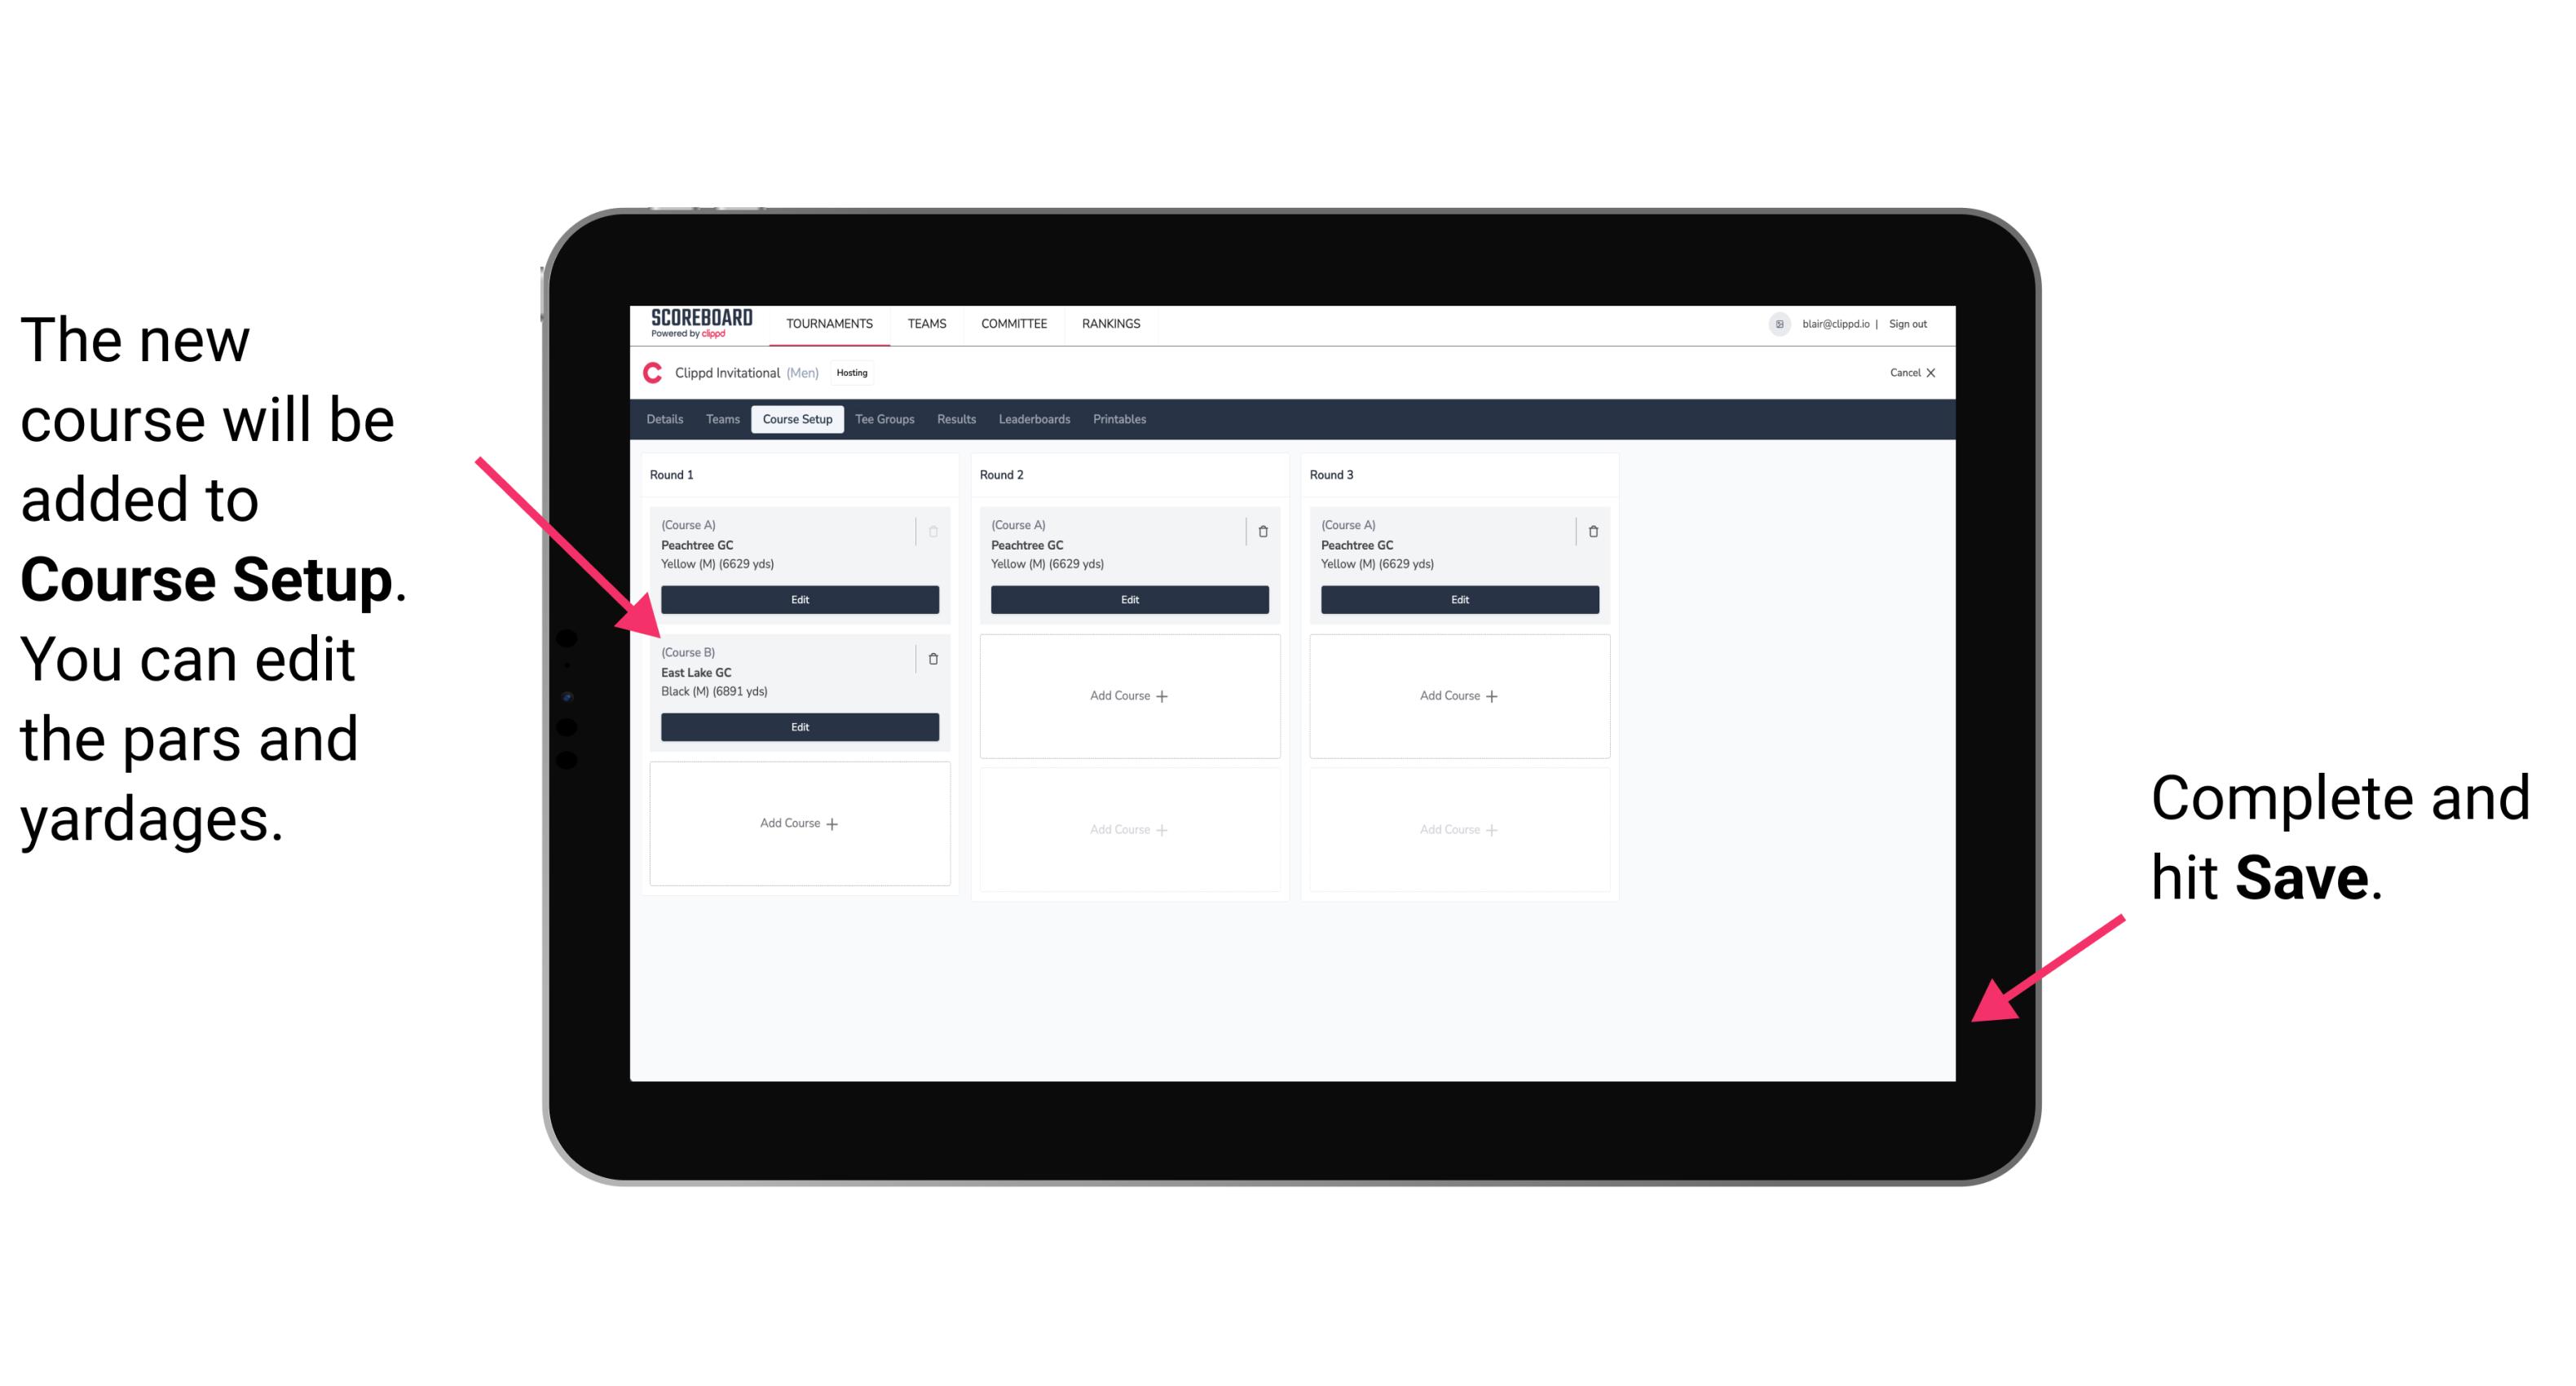This screenshot has width=2576, height=1386.
Task: Add Course to Round 2
Action: (1124, 693)
